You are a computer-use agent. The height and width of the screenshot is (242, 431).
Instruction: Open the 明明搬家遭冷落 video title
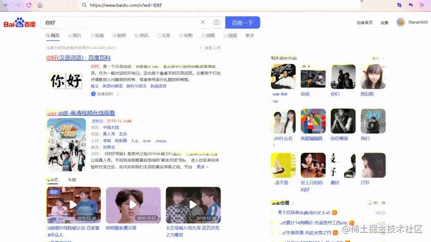121,228
